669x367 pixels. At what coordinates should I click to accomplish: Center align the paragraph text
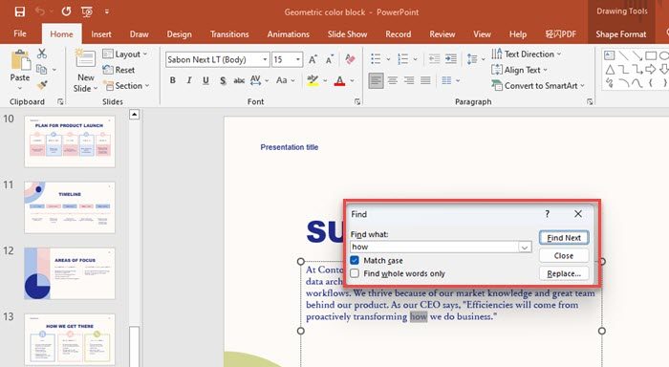[393, 80]
